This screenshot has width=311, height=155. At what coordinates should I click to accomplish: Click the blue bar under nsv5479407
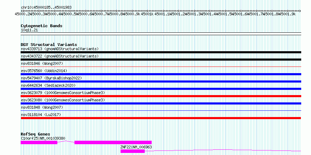point(161,82)
